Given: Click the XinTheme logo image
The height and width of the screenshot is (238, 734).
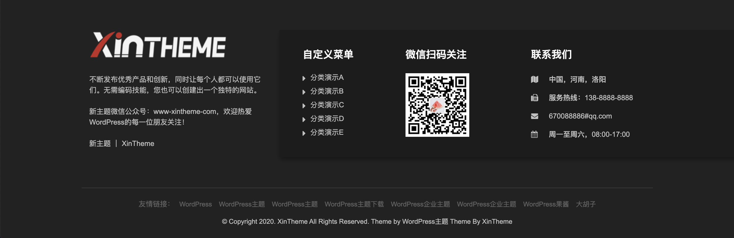Looking at the screenshot, I should (158, 44).
